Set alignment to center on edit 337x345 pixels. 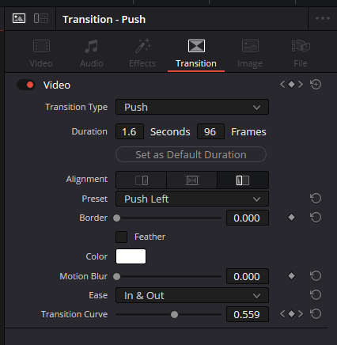[192, 180]
